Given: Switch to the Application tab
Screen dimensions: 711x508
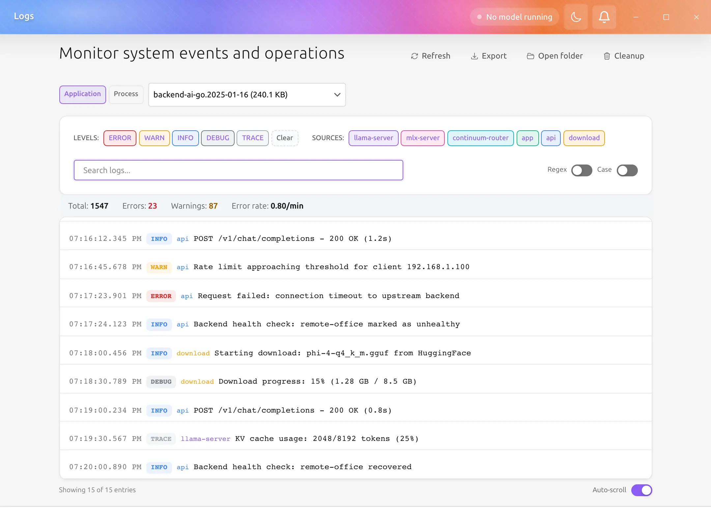Looking at the screenshot, I should 82,94.
